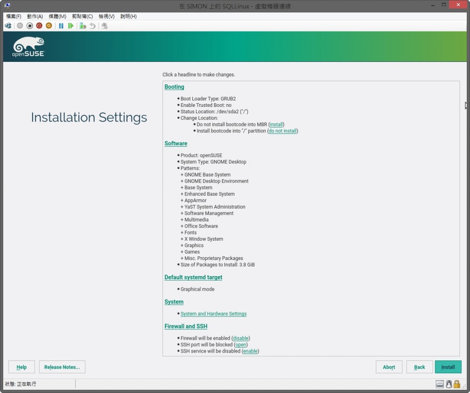
Task: Go Back to previous step
Action: tap(420, 367)
